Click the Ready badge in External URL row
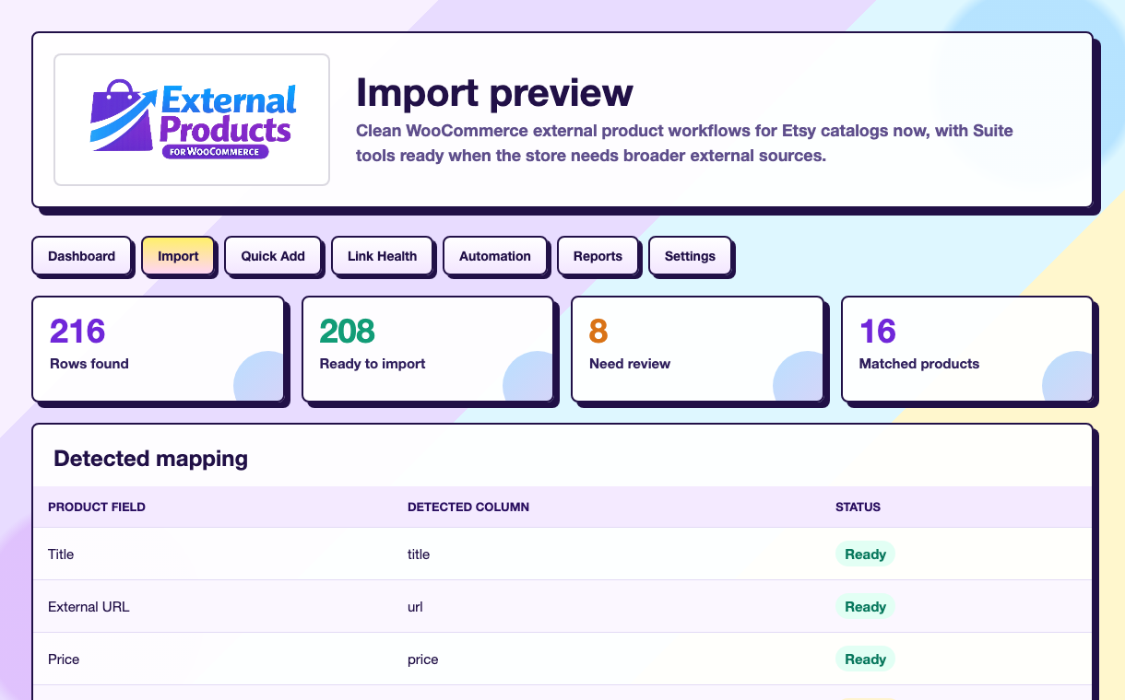The width and height of the screenshot is (1125, 700). 865,607
